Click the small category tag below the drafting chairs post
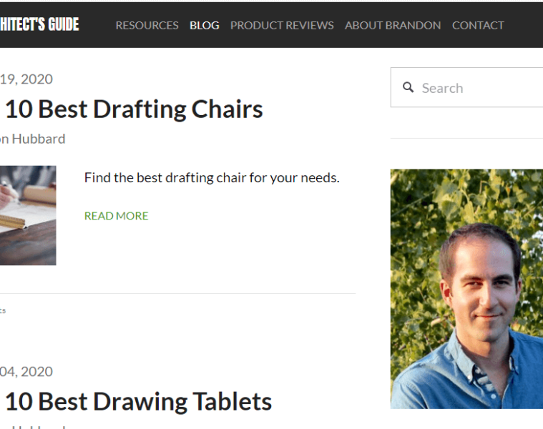This screenshot has width=543, height=429. [3, 310]
